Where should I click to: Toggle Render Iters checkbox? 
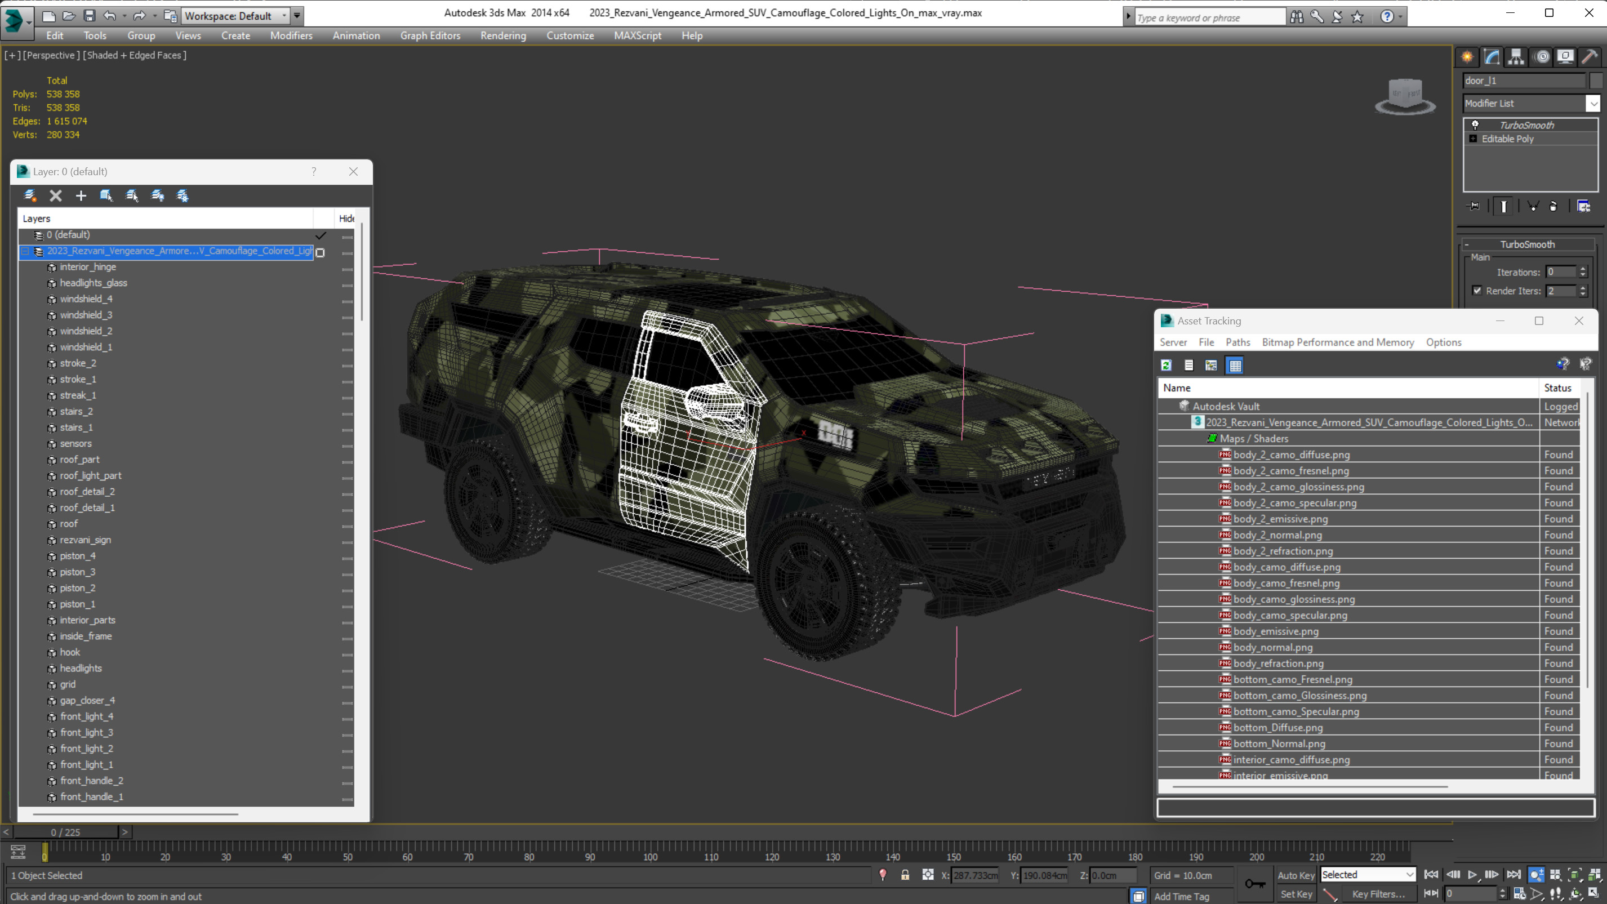point(1477,291)
